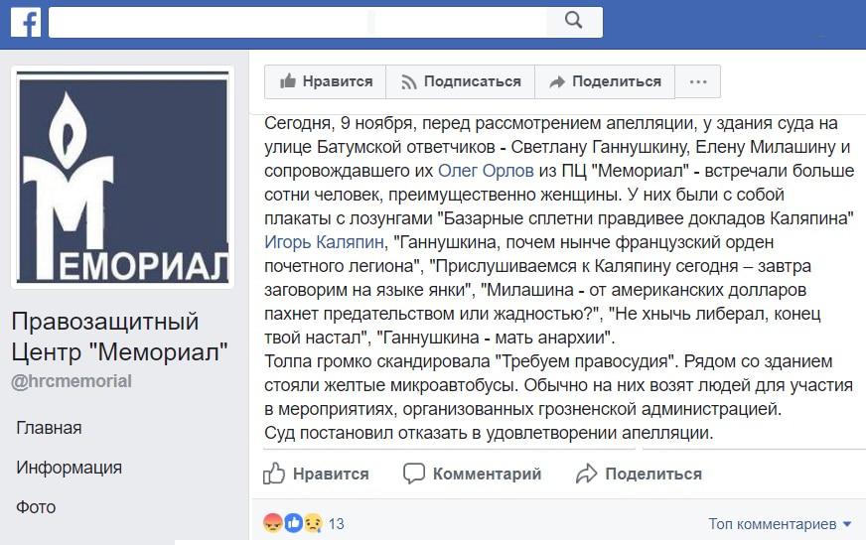Go to the Информация sidebar tab
This screenshot has width=866, height=545.
tap(69, 468)
